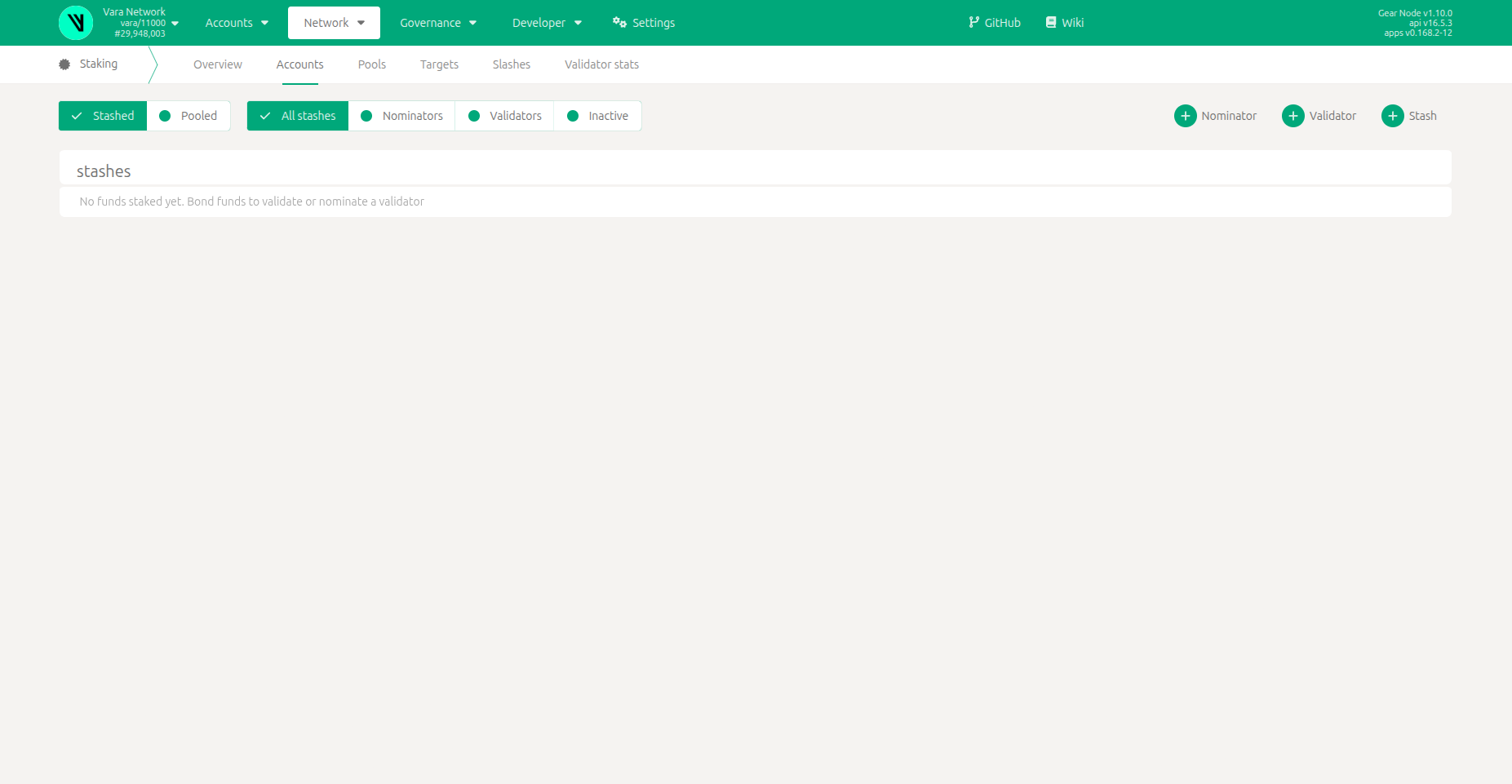1512x784 pixels.
Task: Click the Gear Node version info
Action: (1415, 13)
